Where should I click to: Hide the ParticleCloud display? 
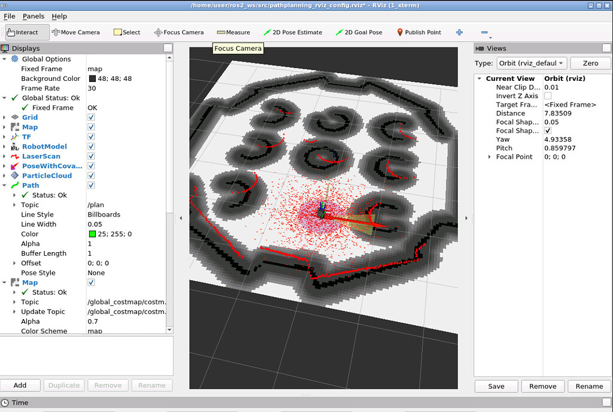[91, 175]
